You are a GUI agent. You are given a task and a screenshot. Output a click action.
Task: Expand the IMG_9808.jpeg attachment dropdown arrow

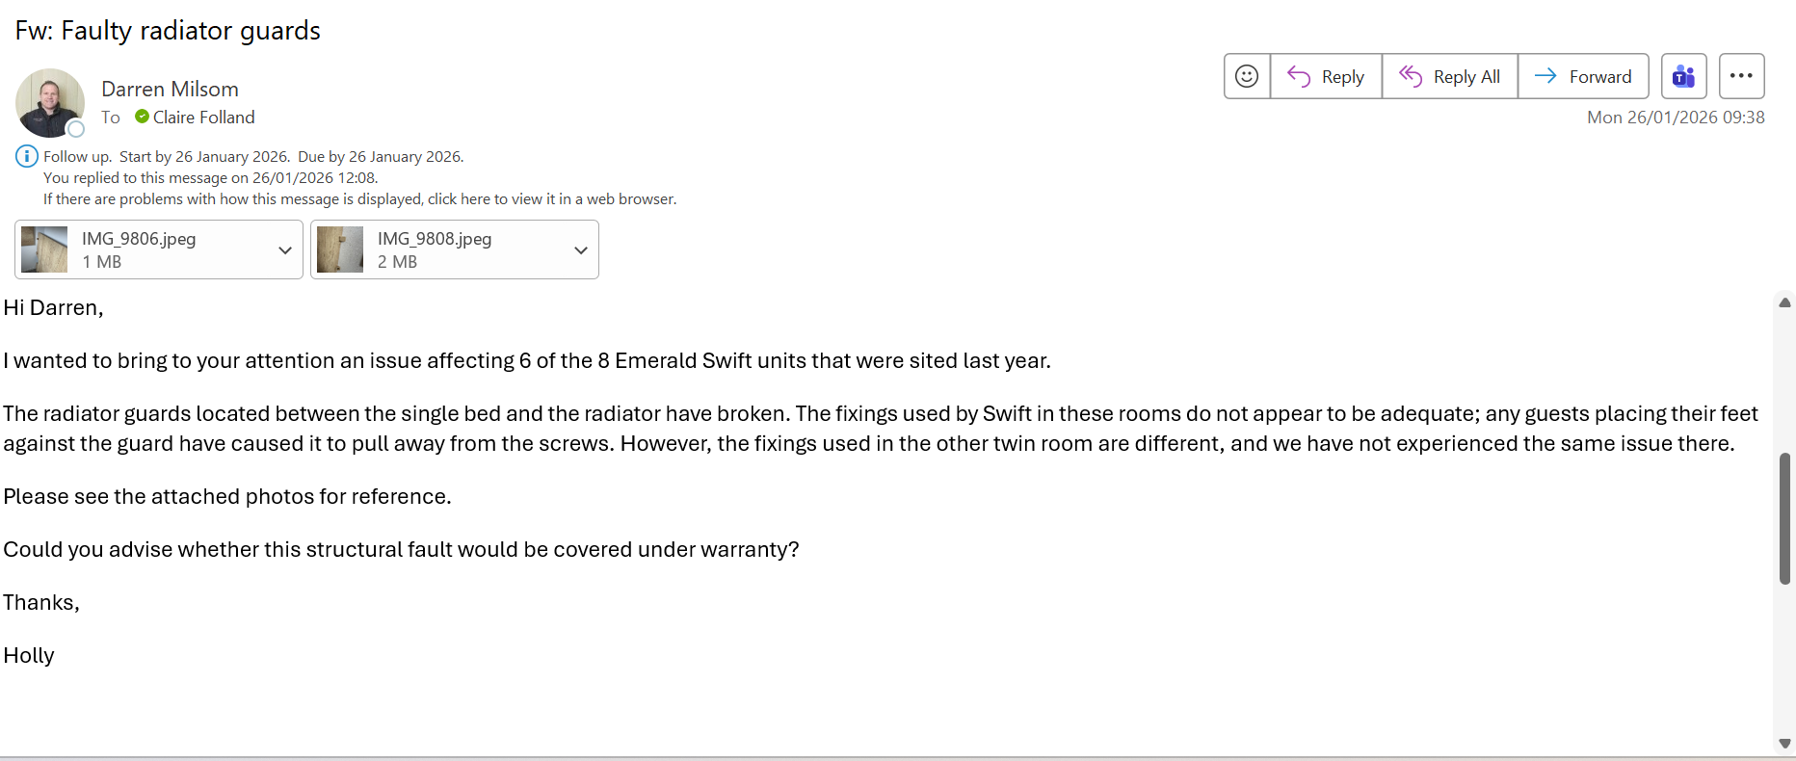pyautogui.click(x=581, y=250)
